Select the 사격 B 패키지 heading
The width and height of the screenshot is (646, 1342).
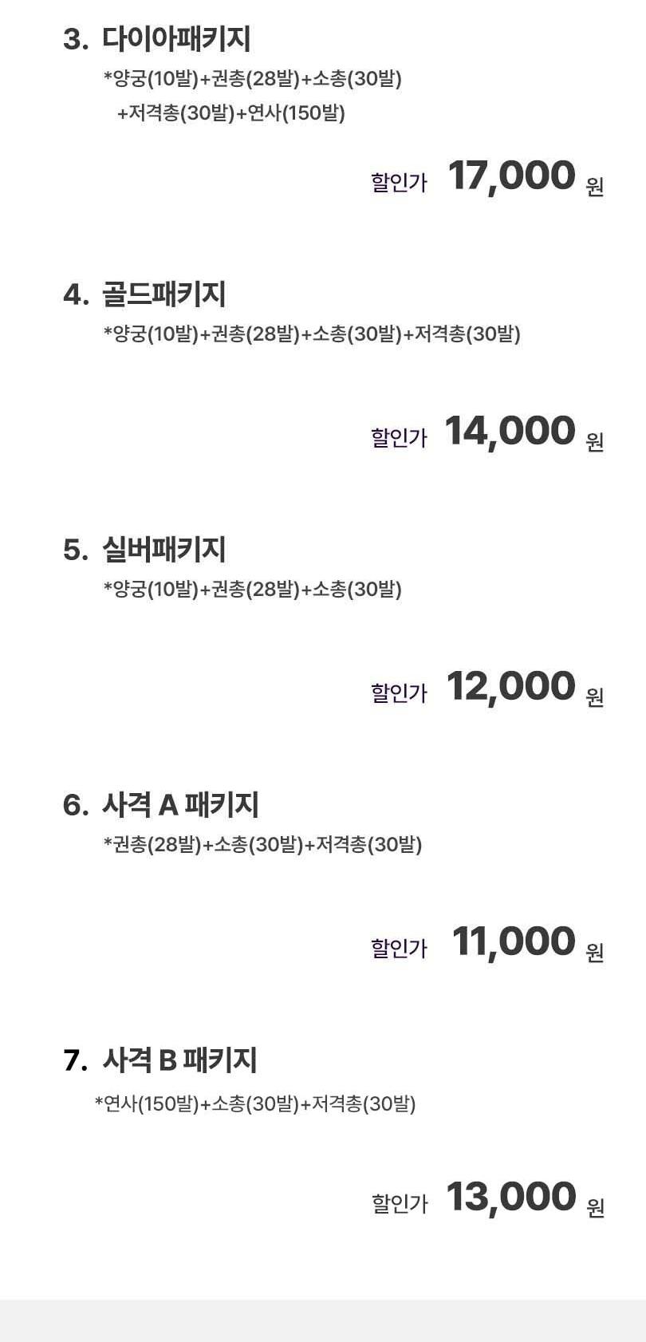point(179,1060)
